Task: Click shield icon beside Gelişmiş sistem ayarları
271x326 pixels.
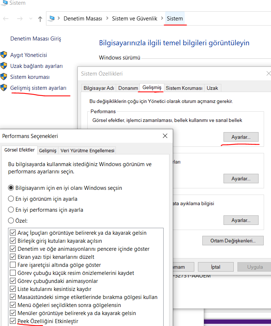Action: (4, 88)
